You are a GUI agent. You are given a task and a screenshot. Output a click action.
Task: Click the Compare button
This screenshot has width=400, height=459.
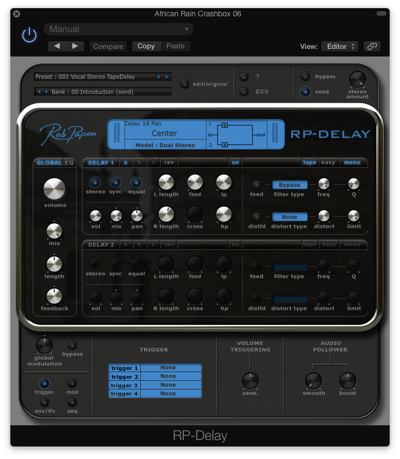tap(108, 46)
